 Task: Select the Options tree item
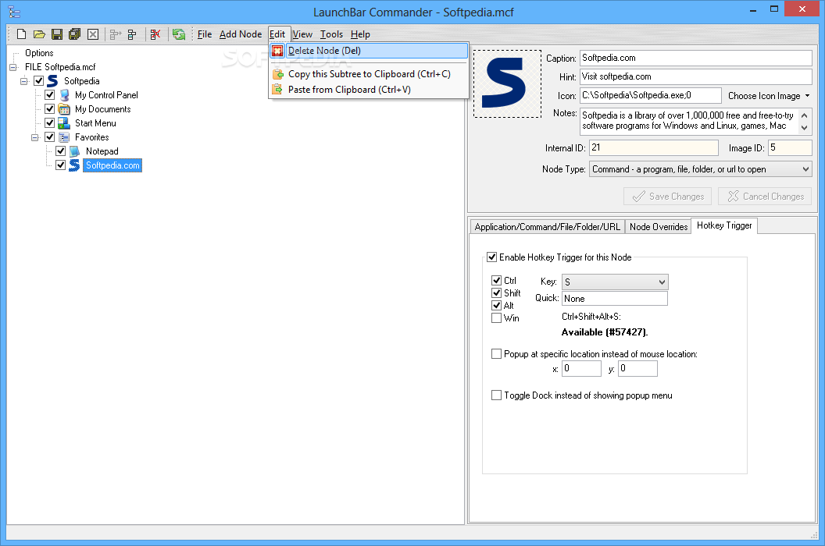tap(39, 53)
